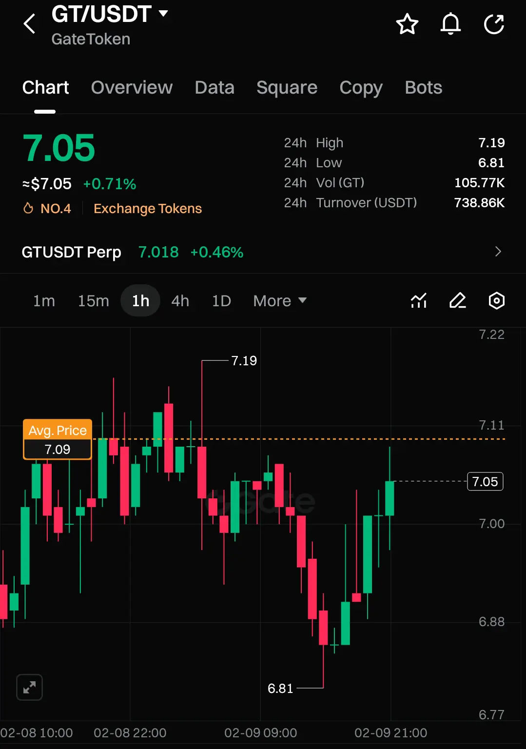526x749 pixels.
Task: Open the Exchange Tokens category link
Action: (x=148, y=209)
